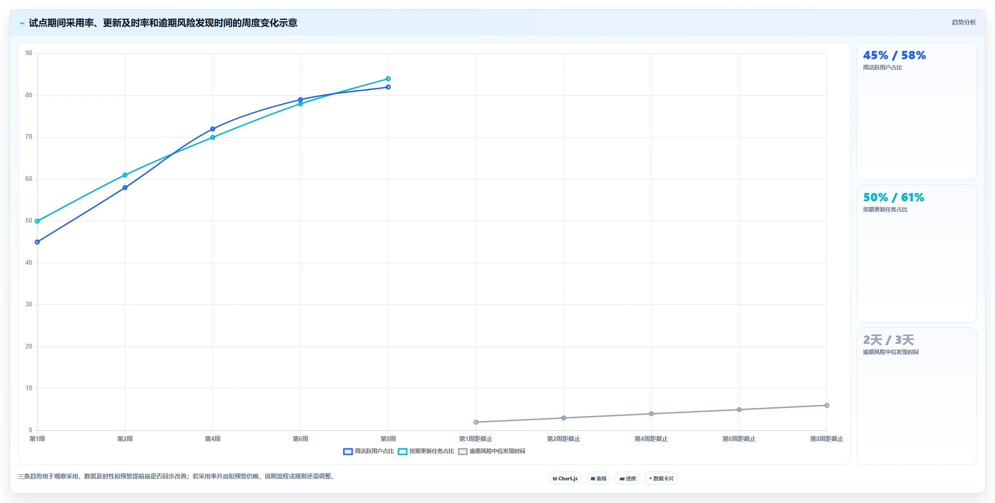This screenshot has height=503, width=995.
Task: Click the x-axis label 第6周
Action: click(300, 439)
